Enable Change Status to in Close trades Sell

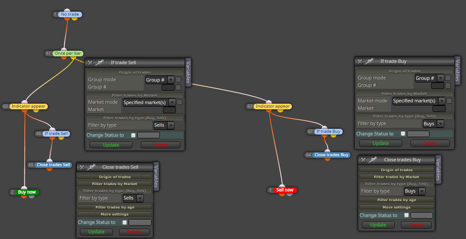click(125, 223)
